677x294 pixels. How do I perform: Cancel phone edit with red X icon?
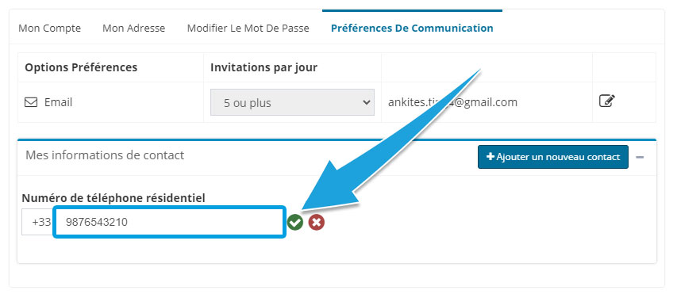point(317,223)
